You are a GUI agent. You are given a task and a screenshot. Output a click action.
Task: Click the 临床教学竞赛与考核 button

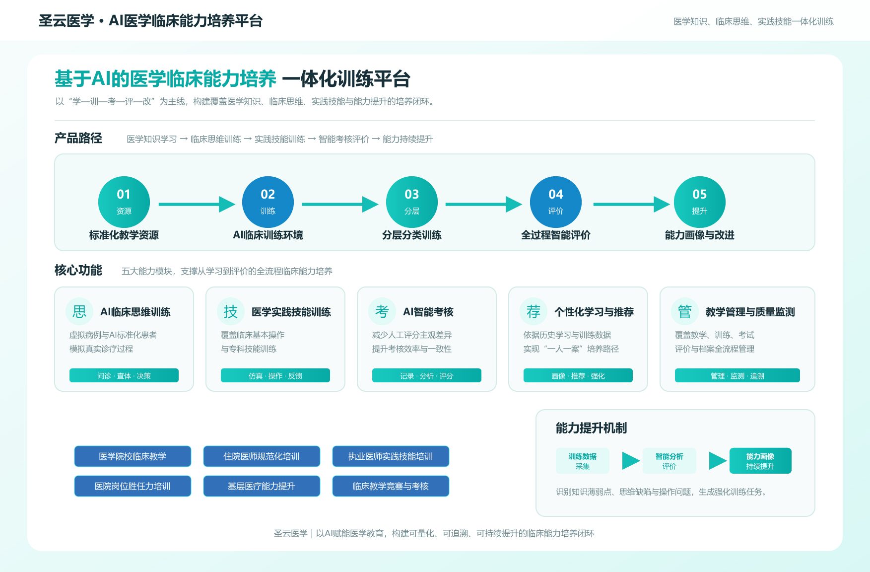point(391,486)
